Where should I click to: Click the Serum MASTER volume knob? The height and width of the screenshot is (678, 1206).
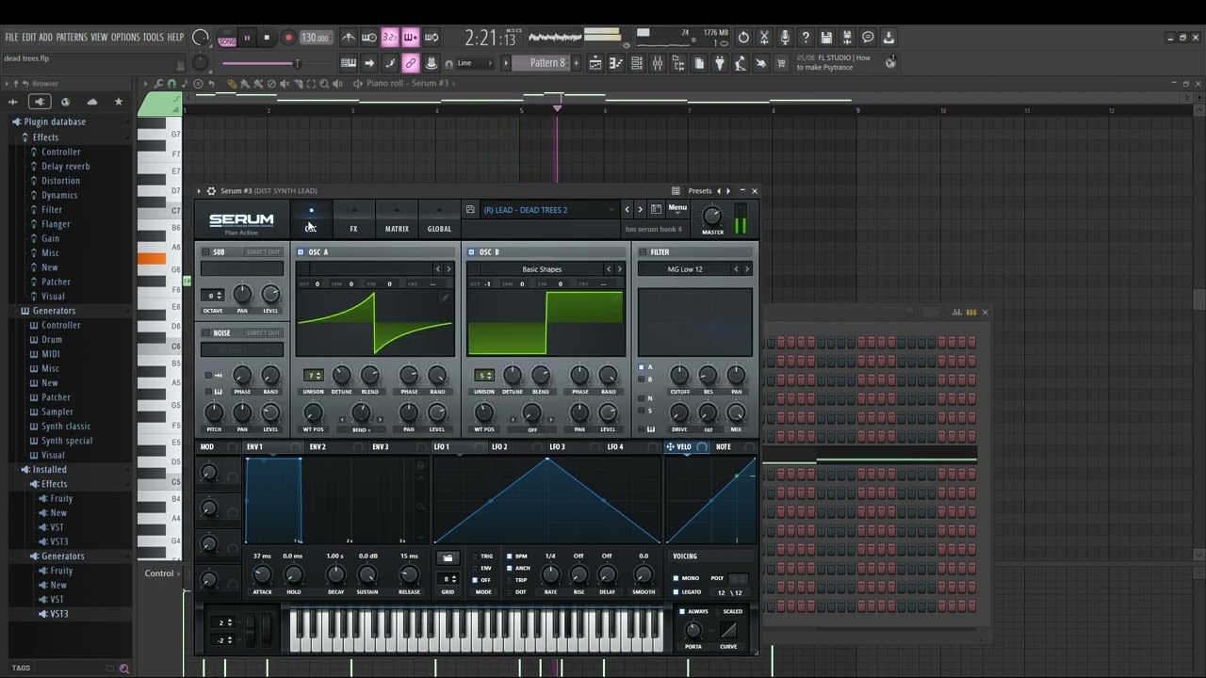pos(712,217)
